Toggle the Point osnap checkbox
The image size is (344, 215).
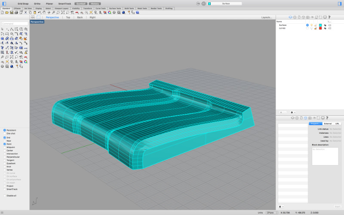[x=5, y=144]
